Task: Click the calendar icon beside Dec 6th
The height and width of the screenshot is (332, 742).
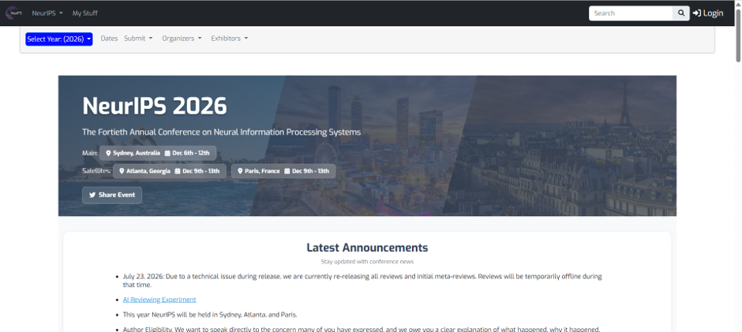Action: point(167,153)
